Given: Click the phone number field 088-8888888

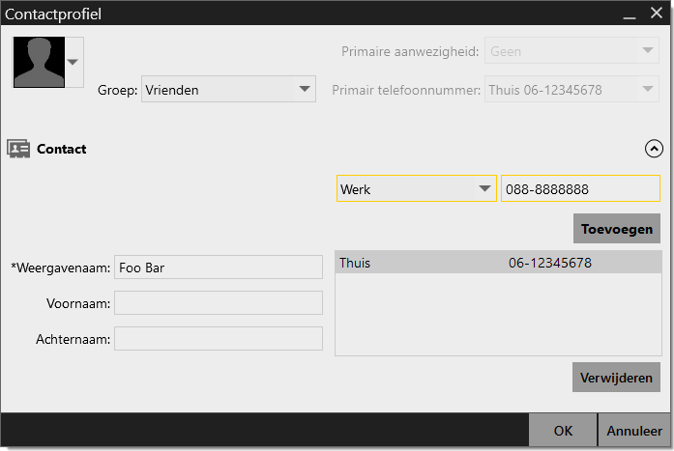Looking at the screenshot, I should [x=580, y=188].
